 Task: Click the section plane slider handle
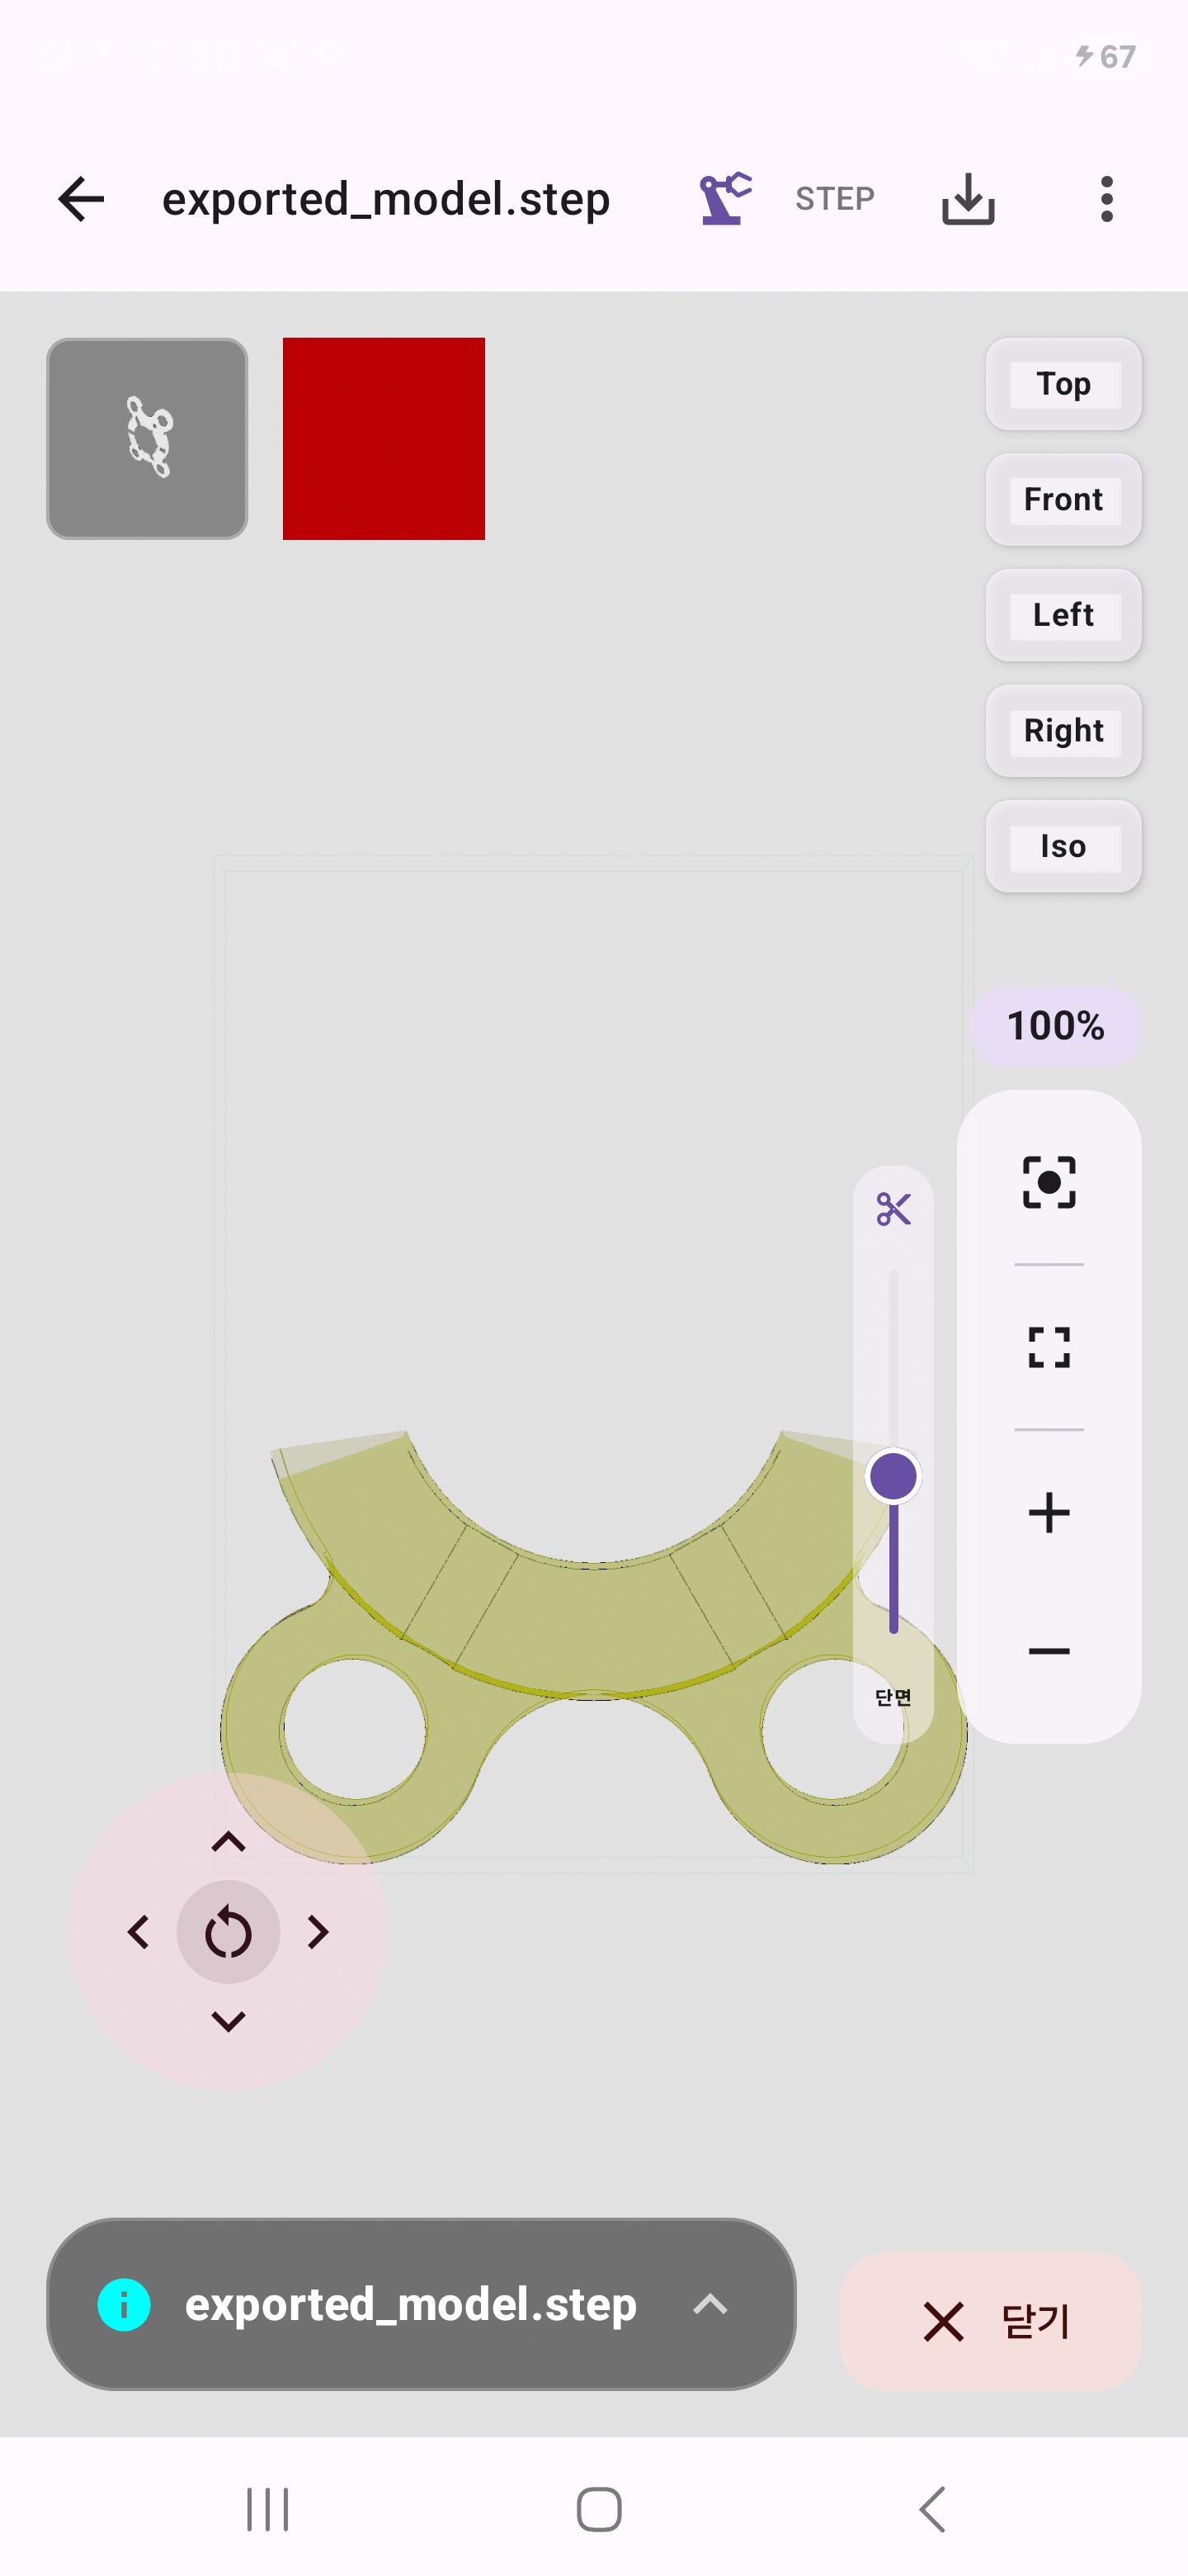[x=893, y=1476]
